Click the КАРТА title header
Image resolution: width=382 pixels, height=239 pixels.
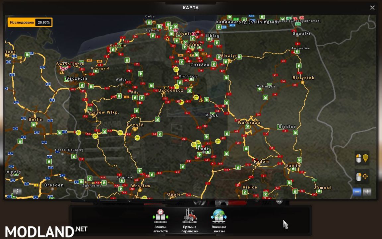[x=191, y=8]
